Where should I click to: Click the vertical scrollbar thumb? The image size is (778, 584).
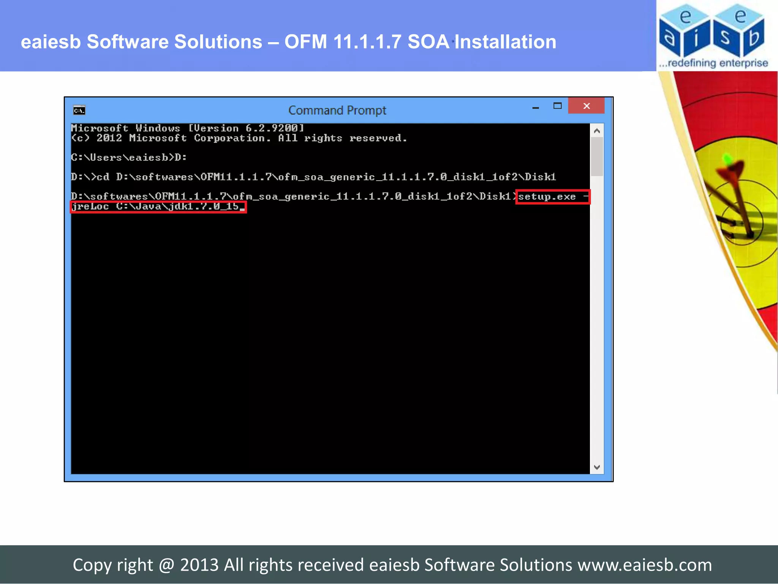597,157
